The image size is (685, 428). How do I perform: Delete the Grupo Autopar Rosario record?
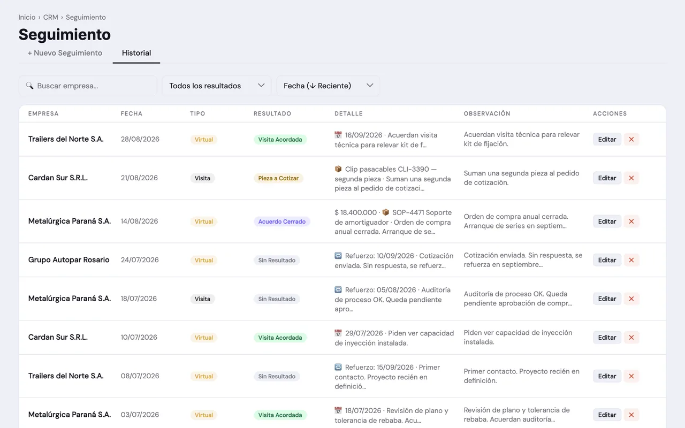coord(631,260)
